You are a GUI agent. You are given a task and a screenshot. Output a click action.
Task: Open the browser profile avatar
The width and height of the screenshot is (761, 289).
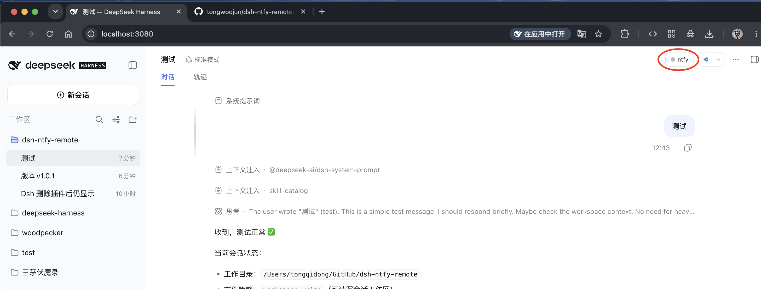[x=737, y=34]
